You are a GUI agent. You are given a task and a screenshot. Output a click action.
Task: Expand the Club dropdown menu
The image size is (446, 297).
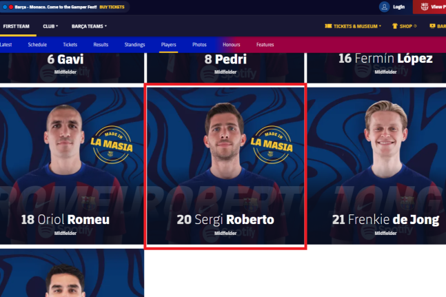coord(50,26)
